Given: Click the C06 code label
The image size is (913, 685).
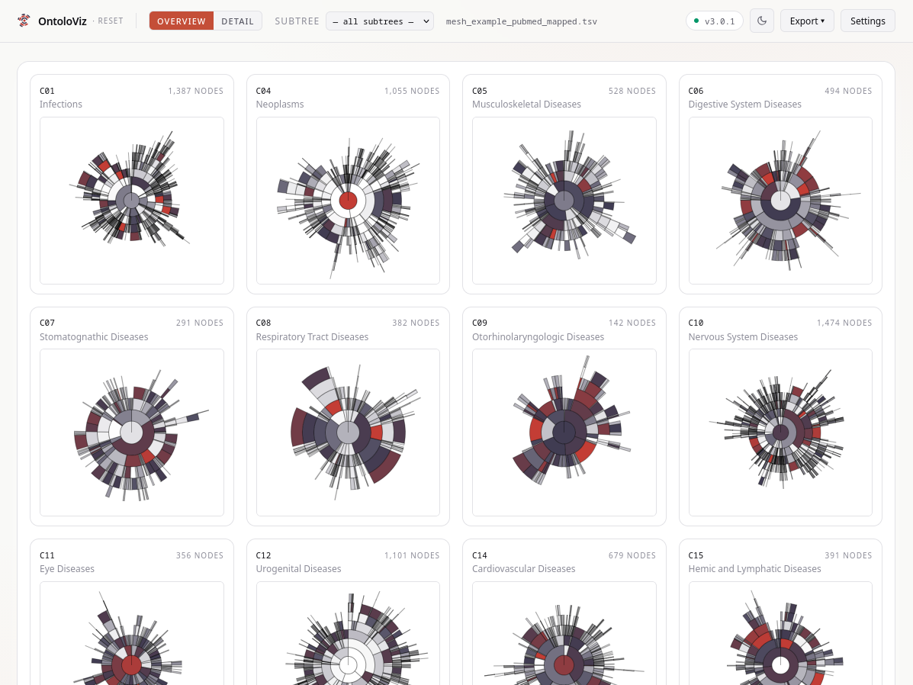Looking at the screenshot, I should (x=696, y=91).
